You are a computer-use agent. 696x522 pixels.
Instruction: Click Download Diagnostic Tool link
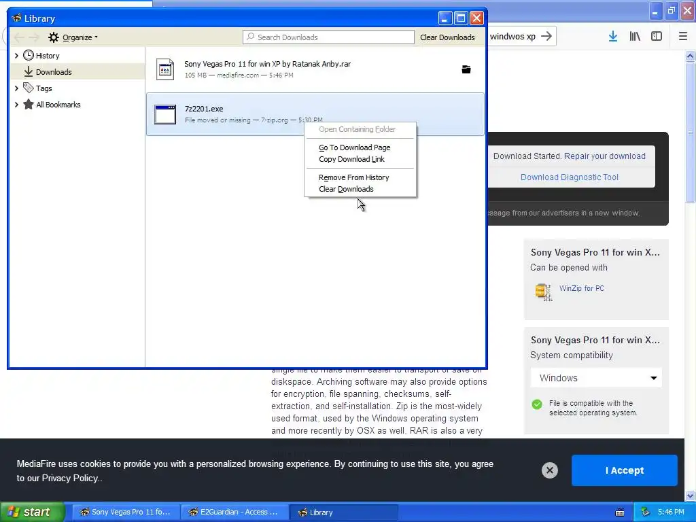pyautogui.click(x=570, y=177)
